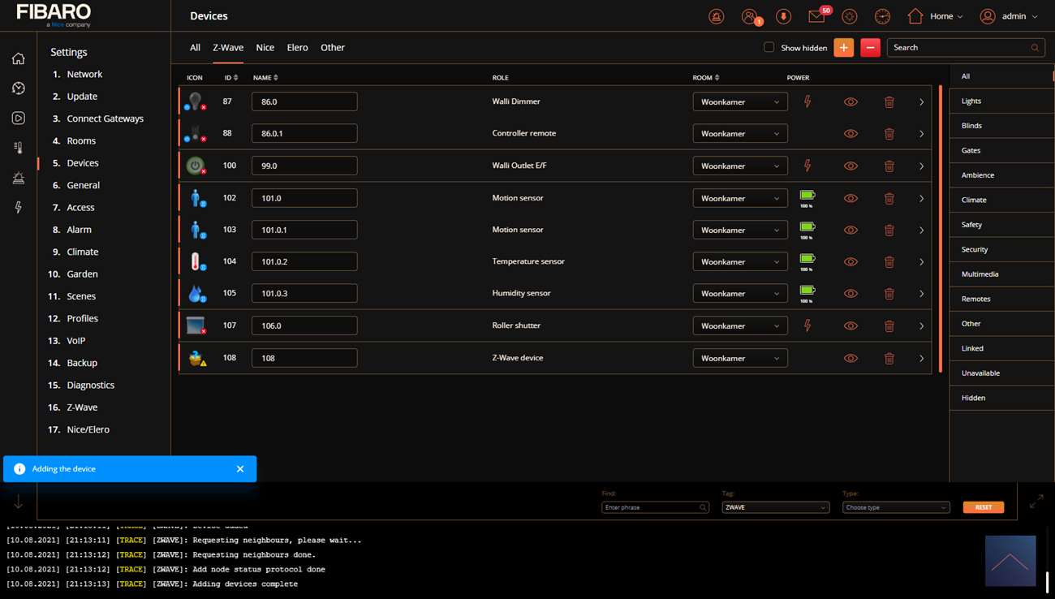Delete the Roller shutter device via trash icon
This screenshot has width=1055, height=599.
pos(889,325)
